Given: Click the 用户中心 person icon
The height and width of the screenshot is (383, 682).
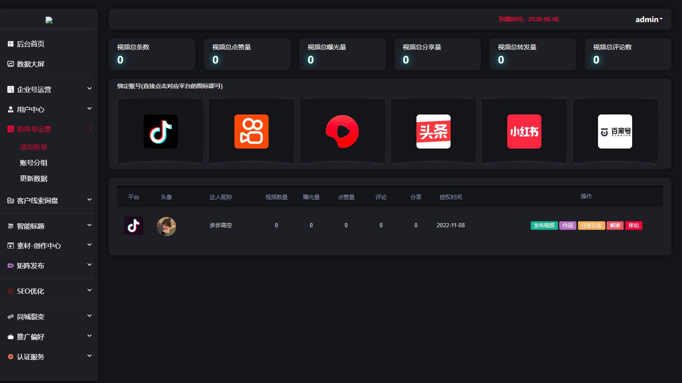Looking at the screenshot, I should click(x=11, y=109).
